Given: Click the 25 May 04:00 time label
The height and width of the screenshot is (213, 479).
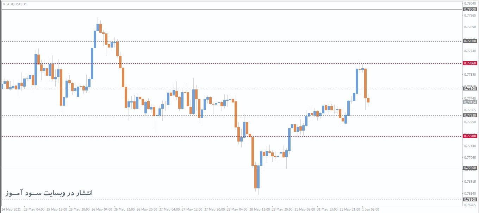Looking at the screenshot, I should [34, 209].
